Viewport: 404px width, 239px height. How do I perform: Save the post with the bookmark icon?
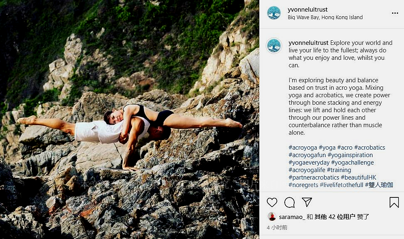[x=394, y=202]
